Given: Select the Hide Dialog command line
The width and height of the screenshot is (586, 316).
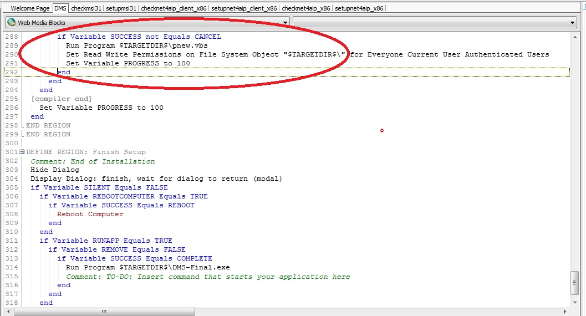Looking at the screenshot, I should [55, 170].
